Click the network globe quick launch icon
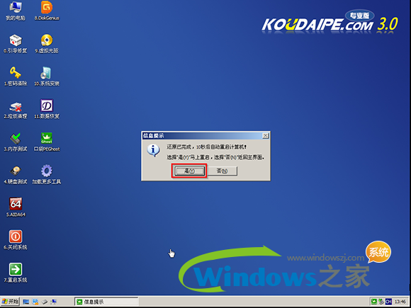The width and height of the screenshot is (411, 308). coord(35,302)
